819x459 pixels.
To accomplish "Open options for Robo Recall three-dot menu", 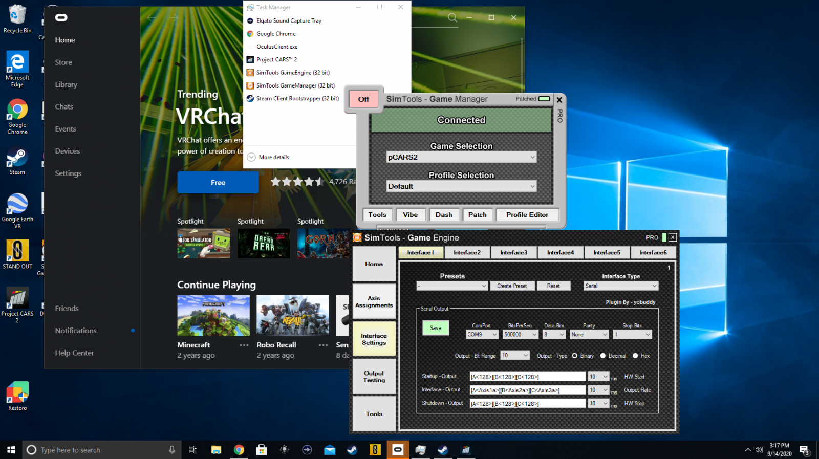I will [x=324, y=345].
